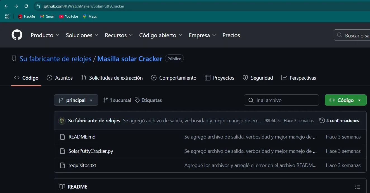Open the Seguridad tab
The image size is (370, 193).
pos(258,78)
